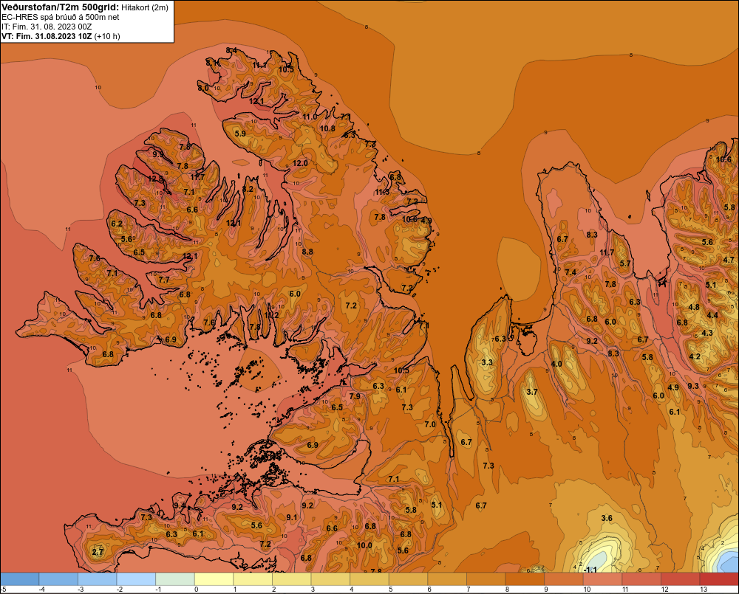Click the 12.0 temperature value

click(300, 163)
